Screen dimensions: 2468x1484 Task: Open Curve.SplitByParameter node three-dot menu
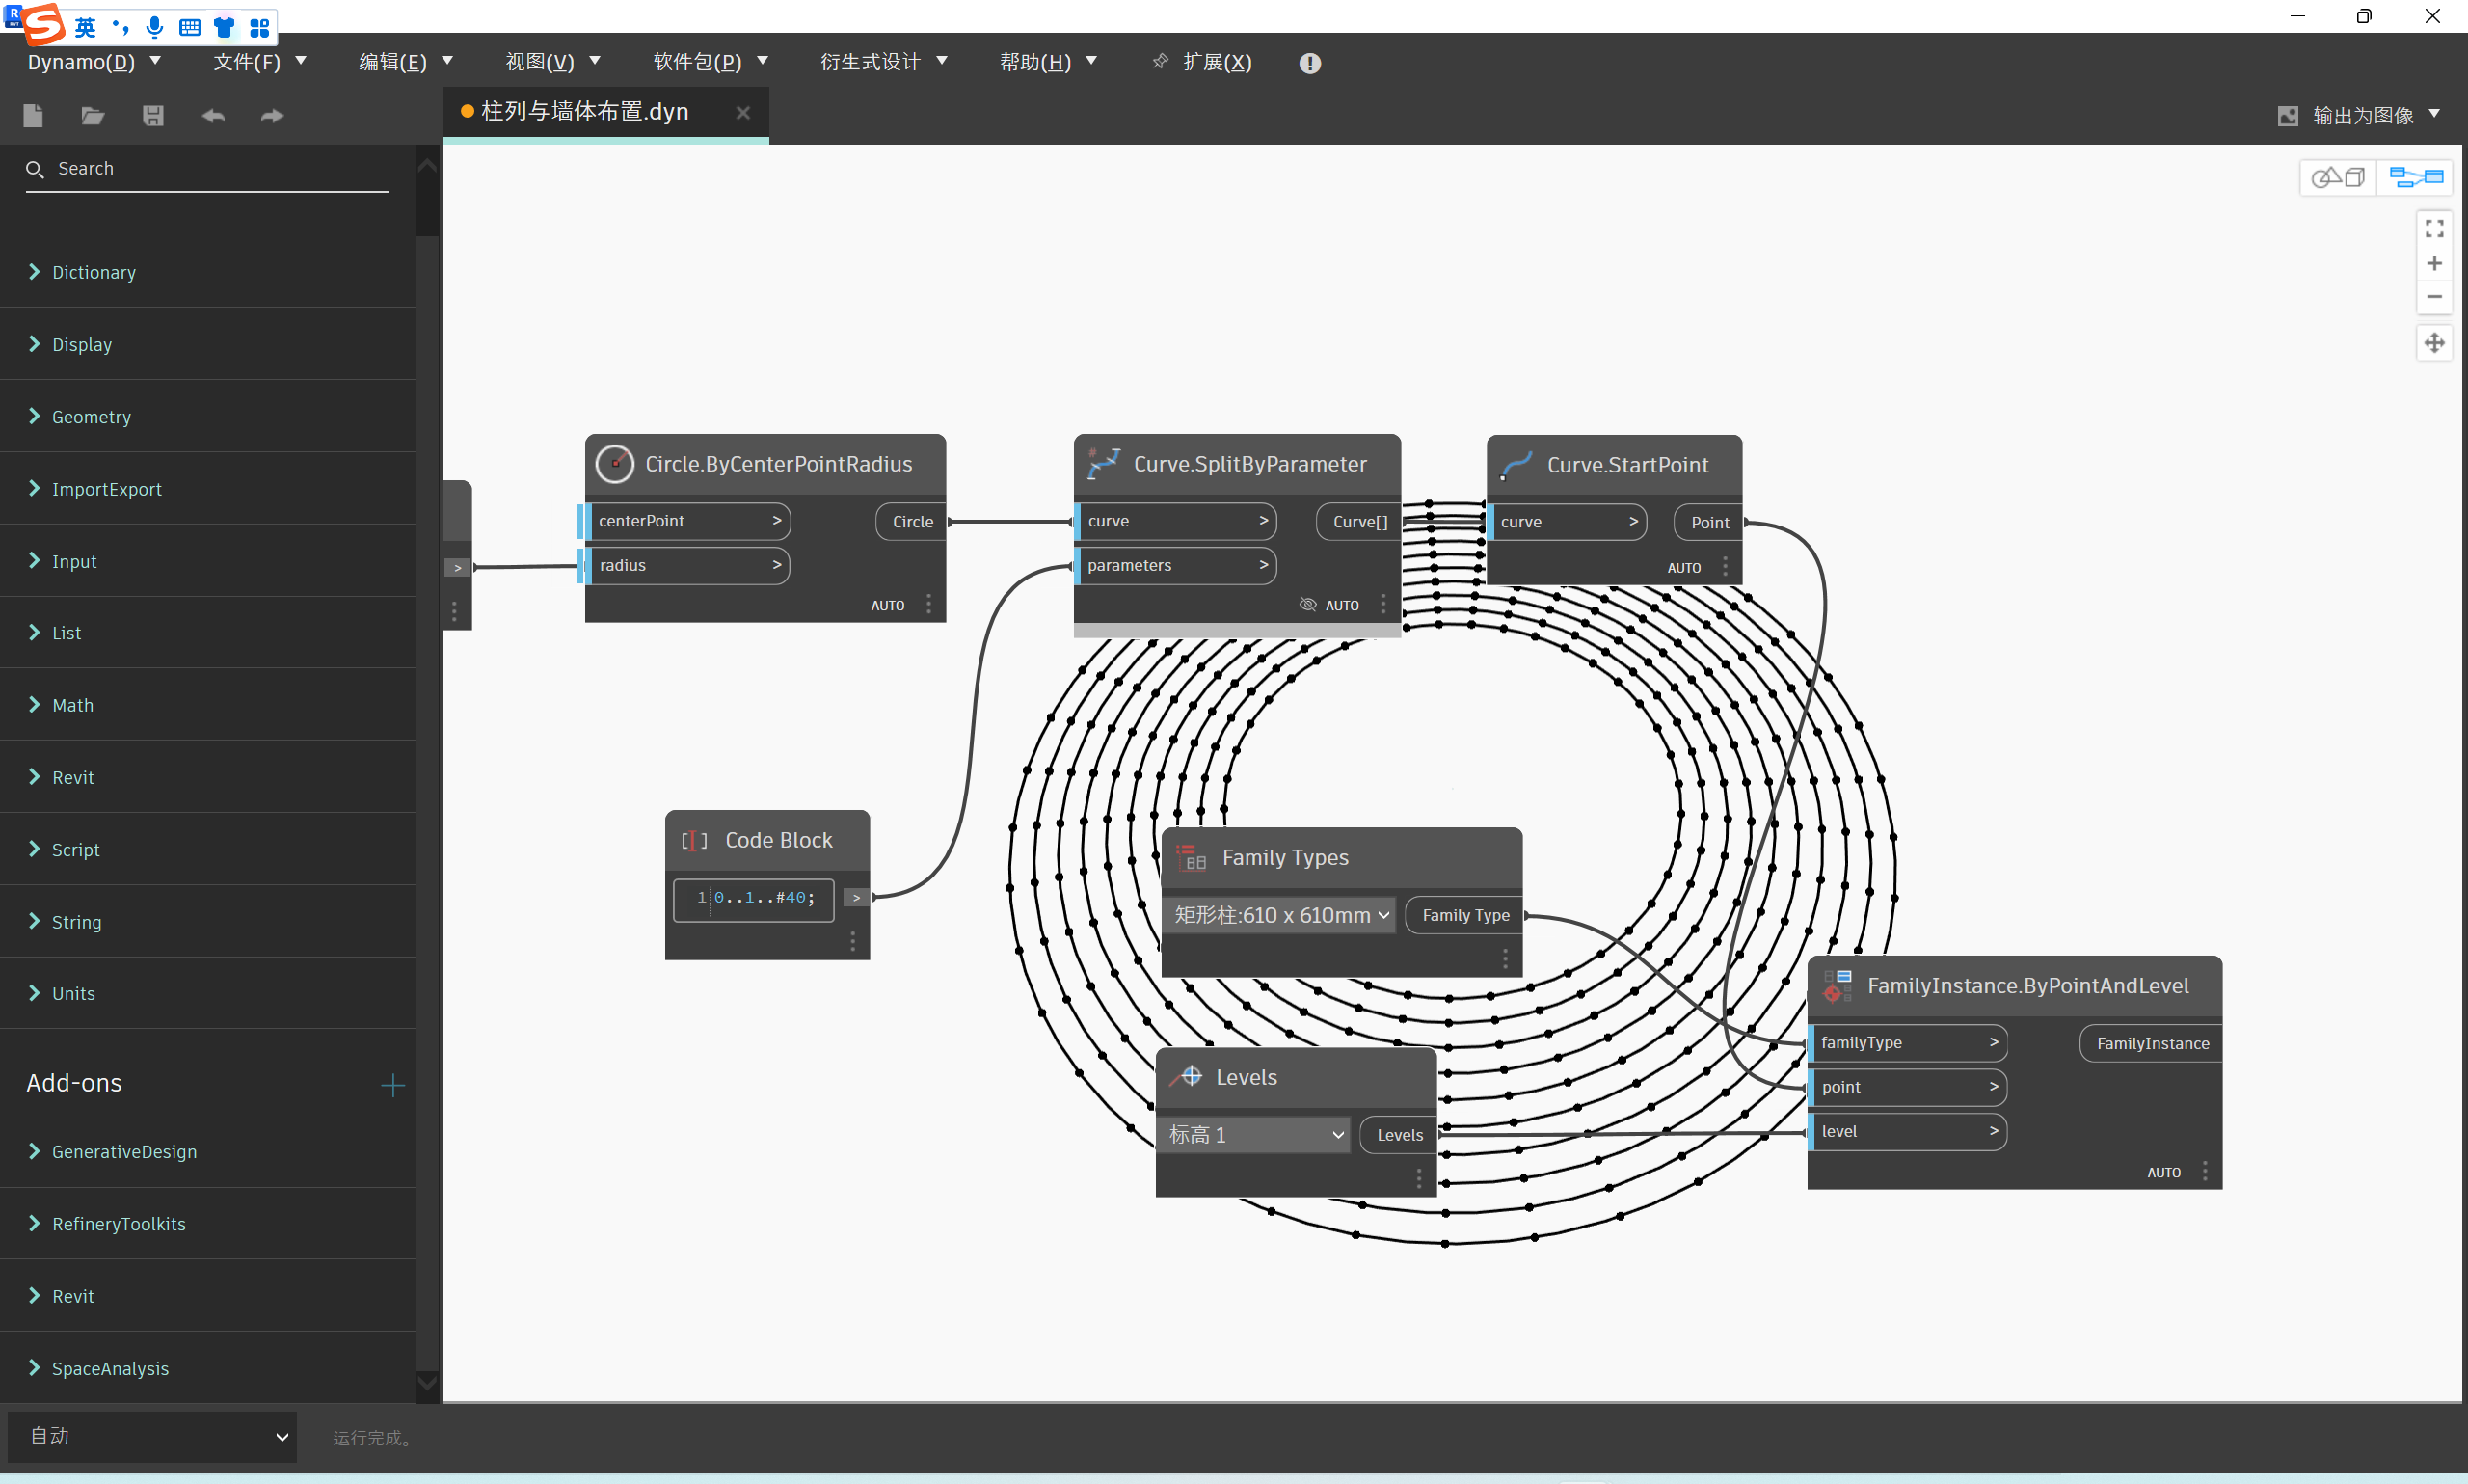(x=1383, y=604)
